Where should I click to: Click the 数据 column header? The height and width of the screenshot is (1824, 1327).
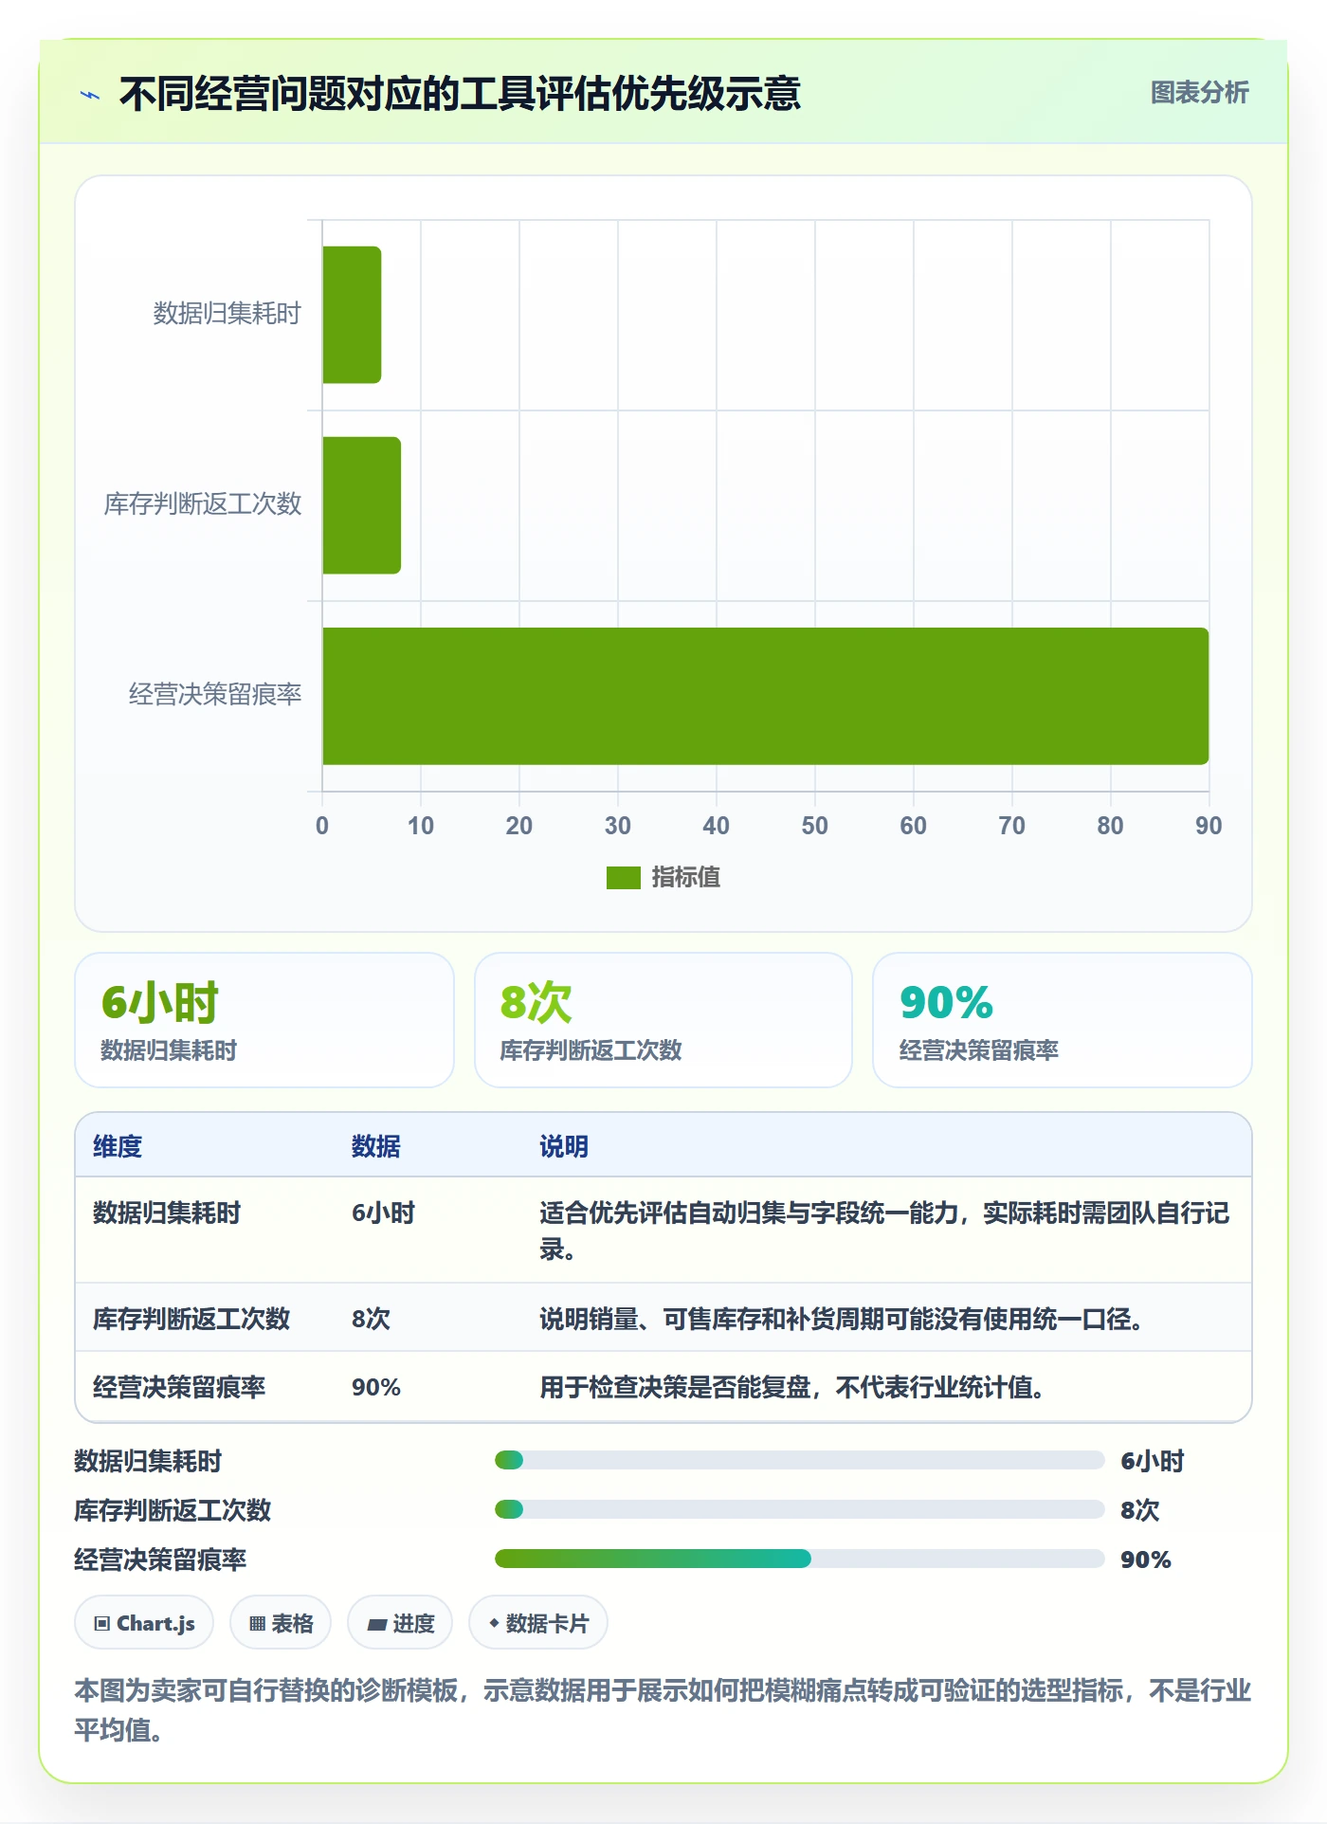point(376,1146)
